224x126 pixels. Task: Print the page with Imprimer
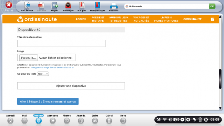click(x=114, y=6)
